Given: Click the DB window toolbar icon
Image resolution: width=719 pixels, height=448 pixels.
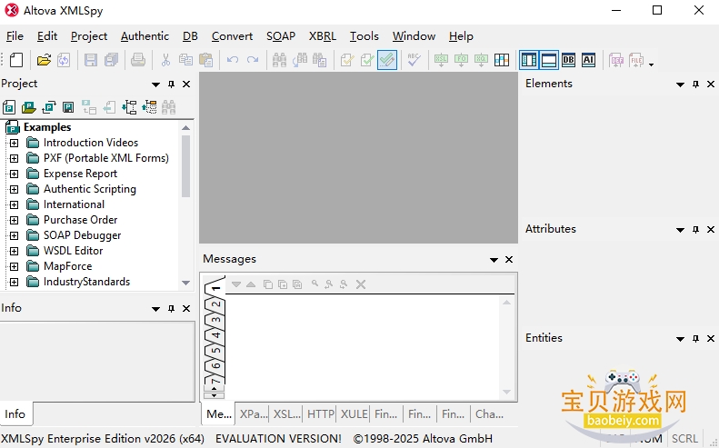Looking at the screenshot, I should [x=569, y=60].
